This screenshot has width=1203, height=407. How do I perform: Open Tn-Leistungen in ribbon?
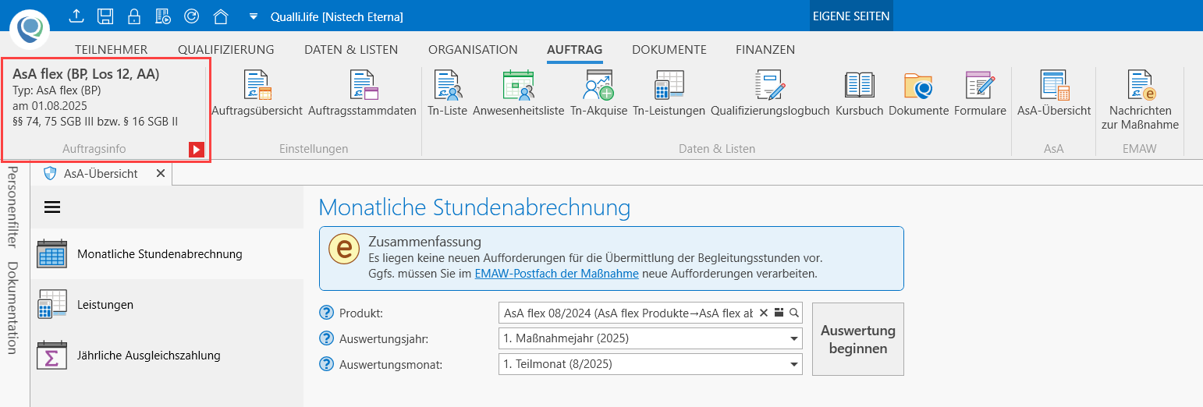point(669,93)
